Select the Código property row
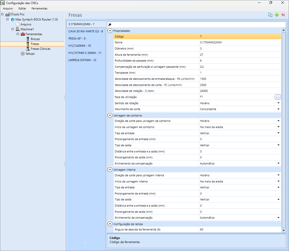Screen dimensions: 289x251 point(197,36)
